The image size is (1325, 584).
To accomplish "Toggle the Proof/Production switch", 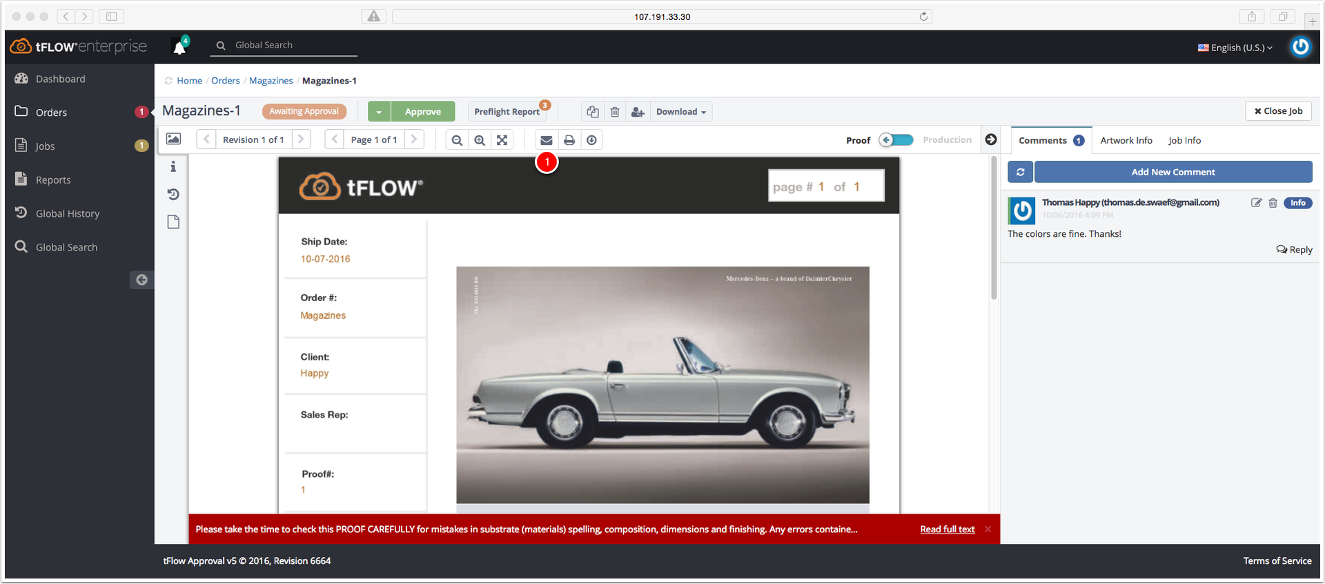I will (896, 140).
